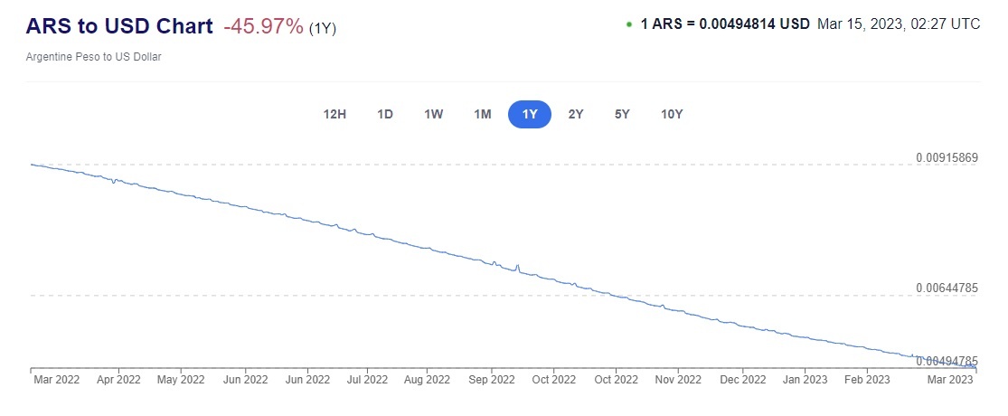The width and height of the screenshot is (1008, 416).
Task: Select the 12H time range
Action: (x=334, y=114)
